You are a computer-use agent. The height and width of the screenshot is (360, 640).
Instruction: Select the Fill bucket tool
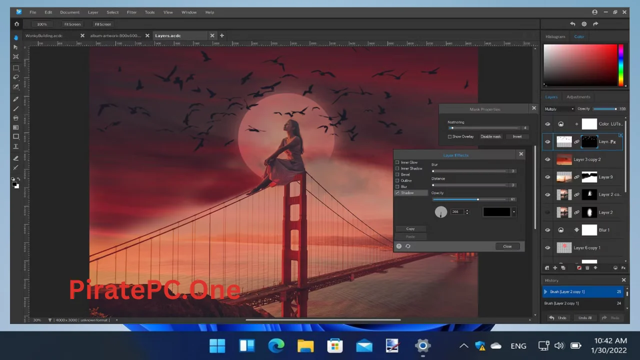[x=16, y=118]
